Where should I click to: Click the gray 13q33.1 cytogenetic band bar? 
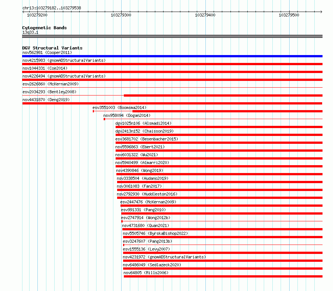[172, 36]
